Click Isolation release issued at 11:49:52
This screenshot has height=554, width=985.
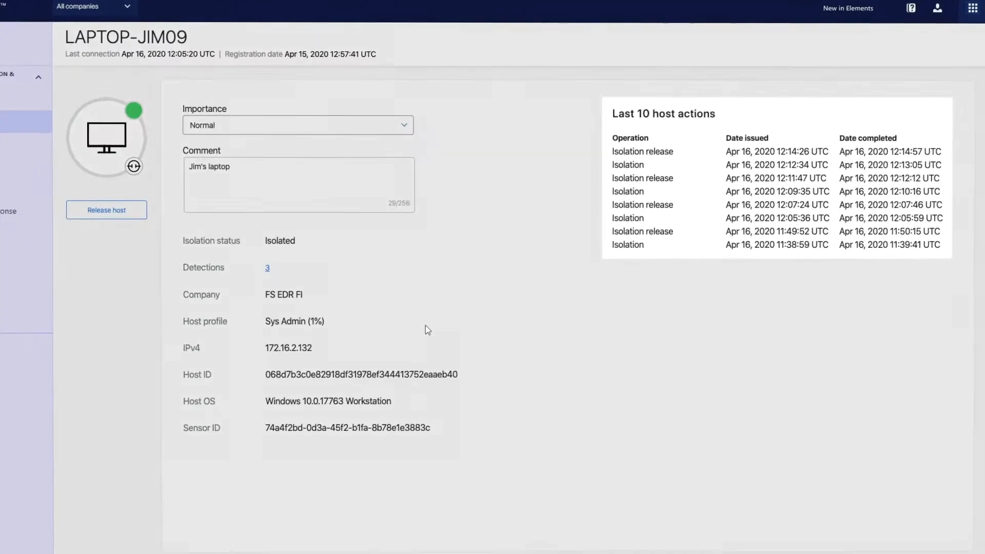pyautogui.click(x=776, y=231)
